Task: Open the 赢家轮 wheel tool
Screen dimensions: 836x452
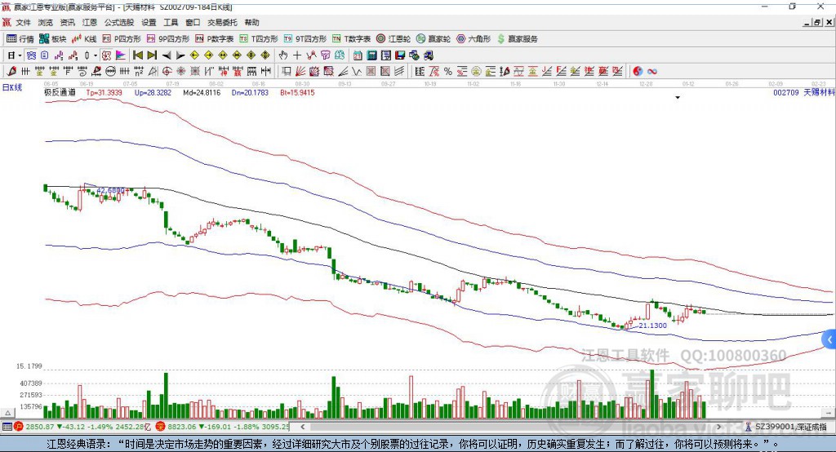Action: [x=434, y=39]
